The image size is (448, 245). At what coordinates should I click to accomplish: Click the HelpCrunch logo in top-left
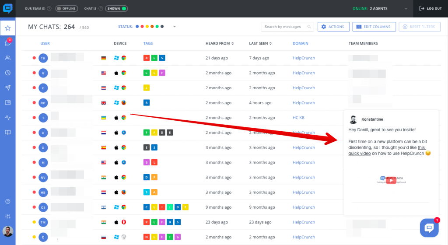(8, 8)
